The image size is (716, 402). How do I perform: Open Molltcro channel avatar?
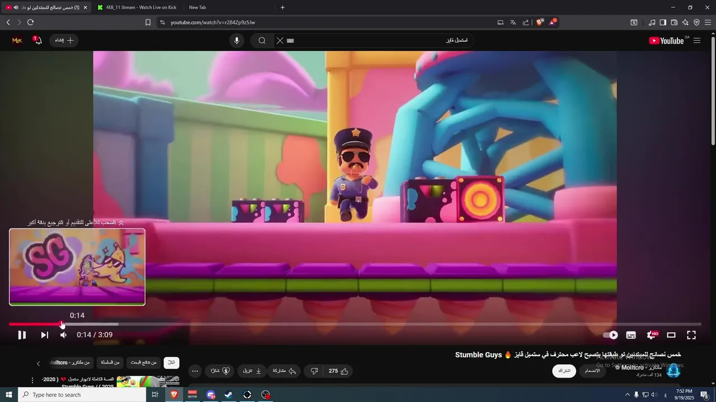coord(673,371)
